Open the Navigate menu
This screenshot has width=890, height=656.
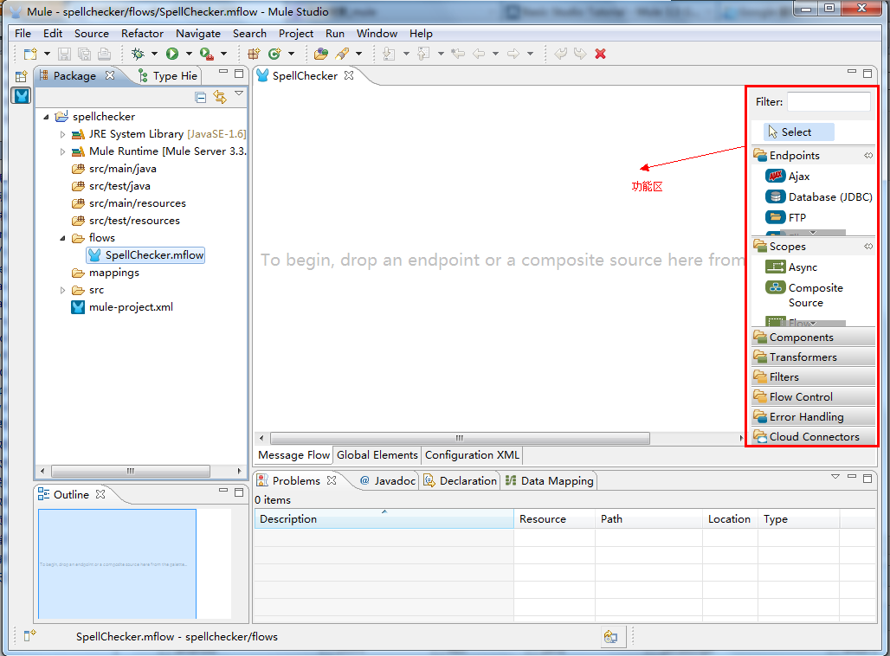tap(198, 34)
